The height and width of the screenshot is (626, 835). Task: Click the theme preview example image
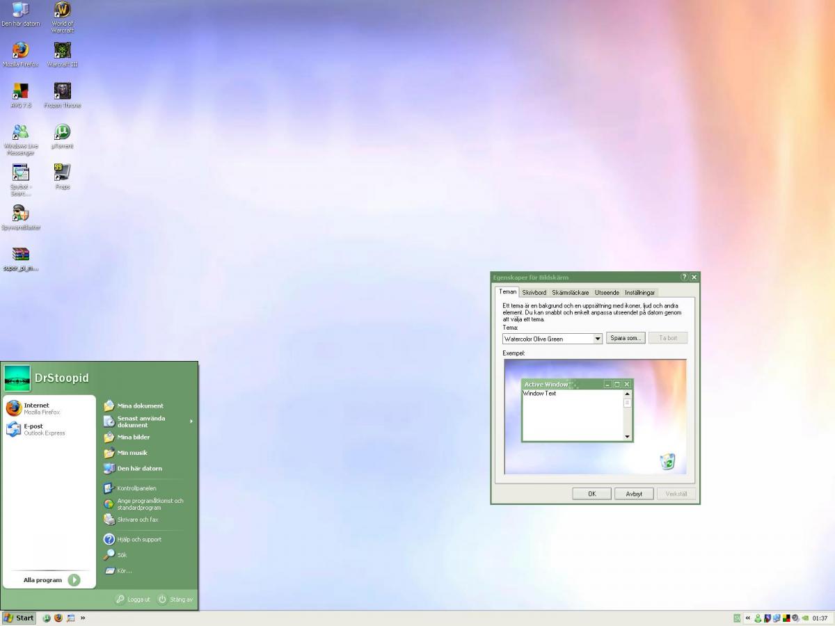tap(595, 417)
